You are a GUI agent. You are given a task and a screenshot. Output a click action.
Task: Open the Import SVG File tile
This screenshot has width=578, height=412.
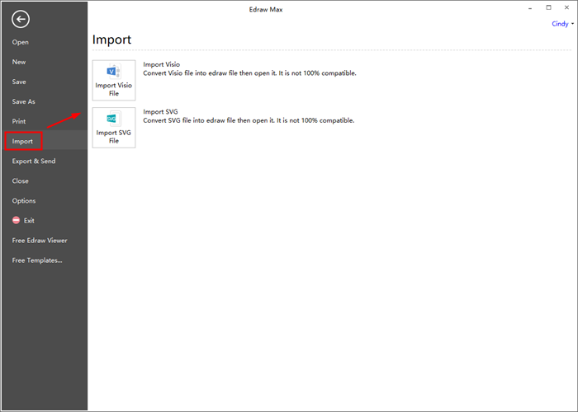click(114, 128)
